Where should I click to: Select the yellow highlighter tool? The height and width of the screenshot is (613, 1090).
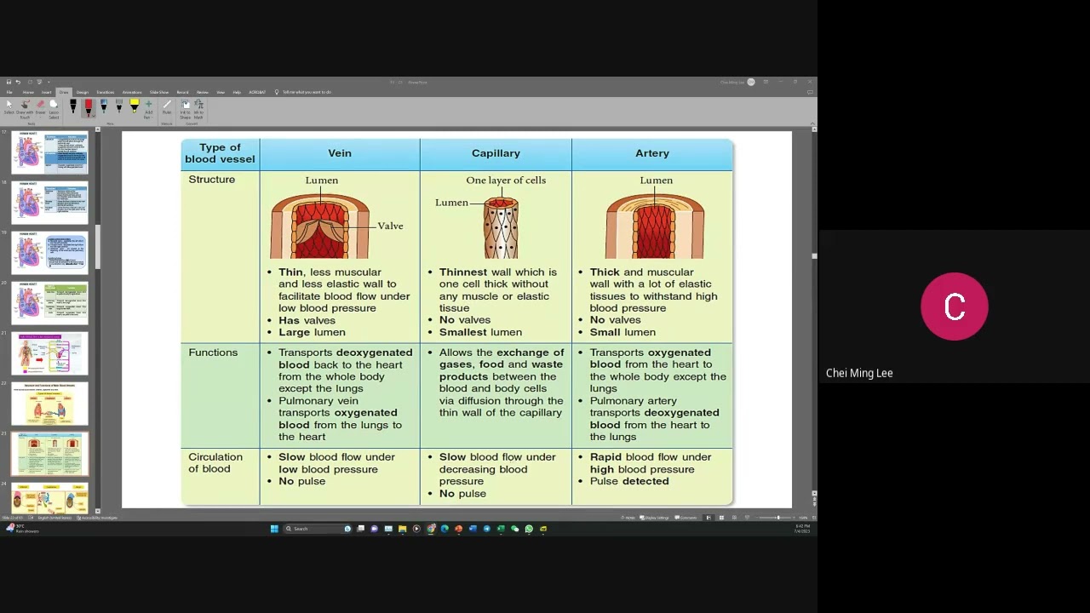pos(135,106)
